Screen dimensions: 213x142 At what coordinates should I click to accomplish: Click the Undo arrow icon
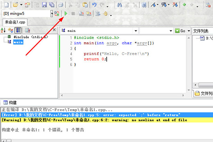pos(94,5)
